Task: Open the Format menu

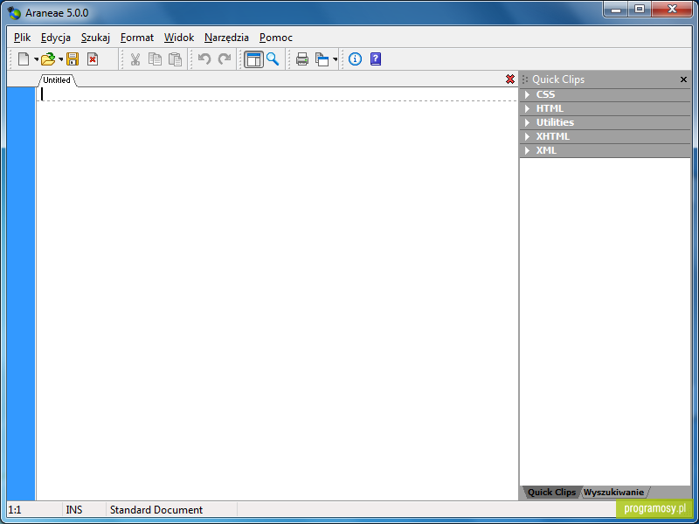Action: coord(137,38)
